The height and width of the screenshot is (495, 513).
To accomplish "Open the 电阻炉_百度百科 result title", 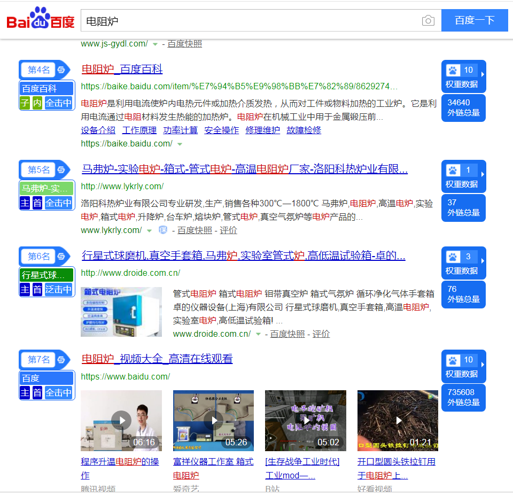I will (x=122, y=69).
